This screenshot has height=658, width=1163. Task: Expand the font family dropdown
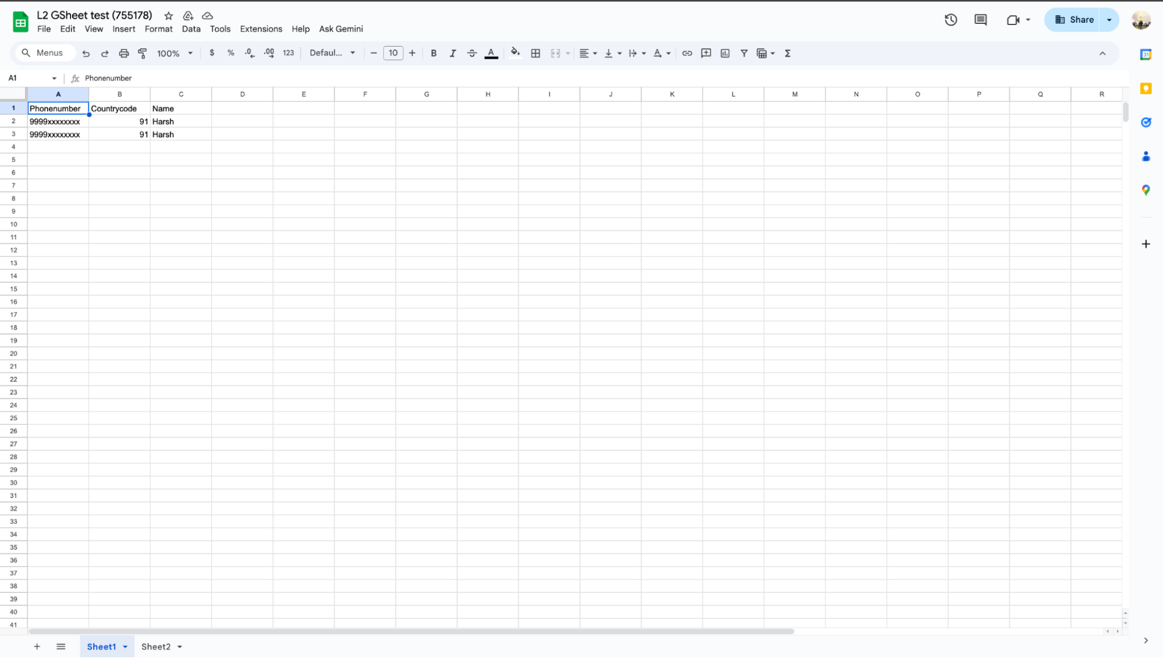[x=332, y=53]
